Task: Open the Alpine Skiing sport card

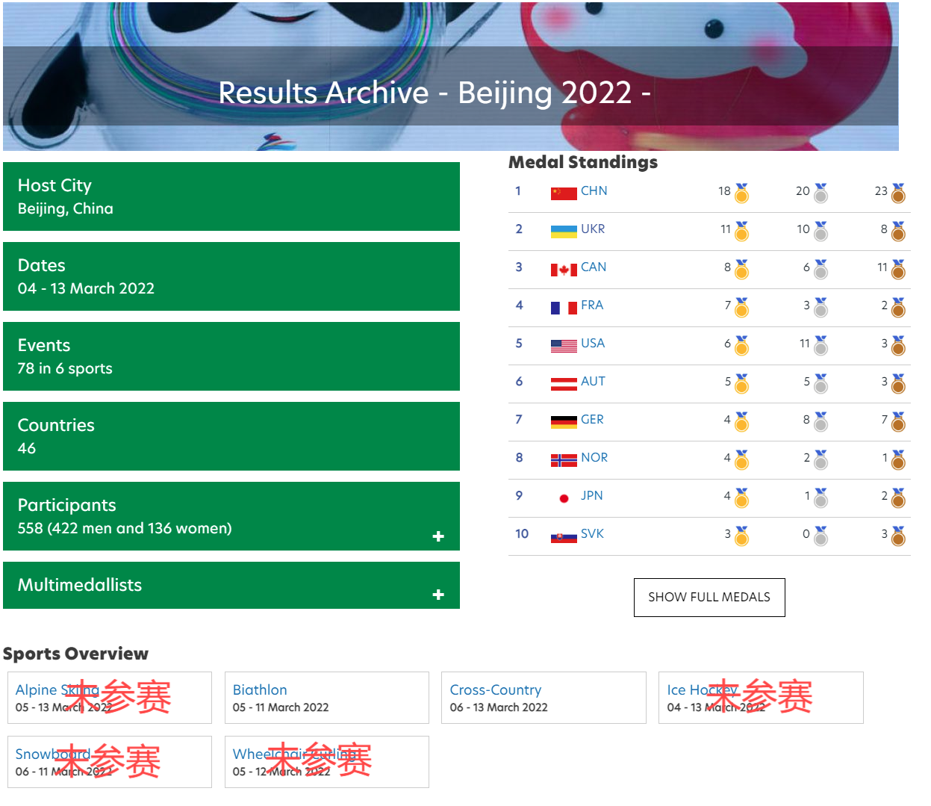Action: click(x=109, y=698)
